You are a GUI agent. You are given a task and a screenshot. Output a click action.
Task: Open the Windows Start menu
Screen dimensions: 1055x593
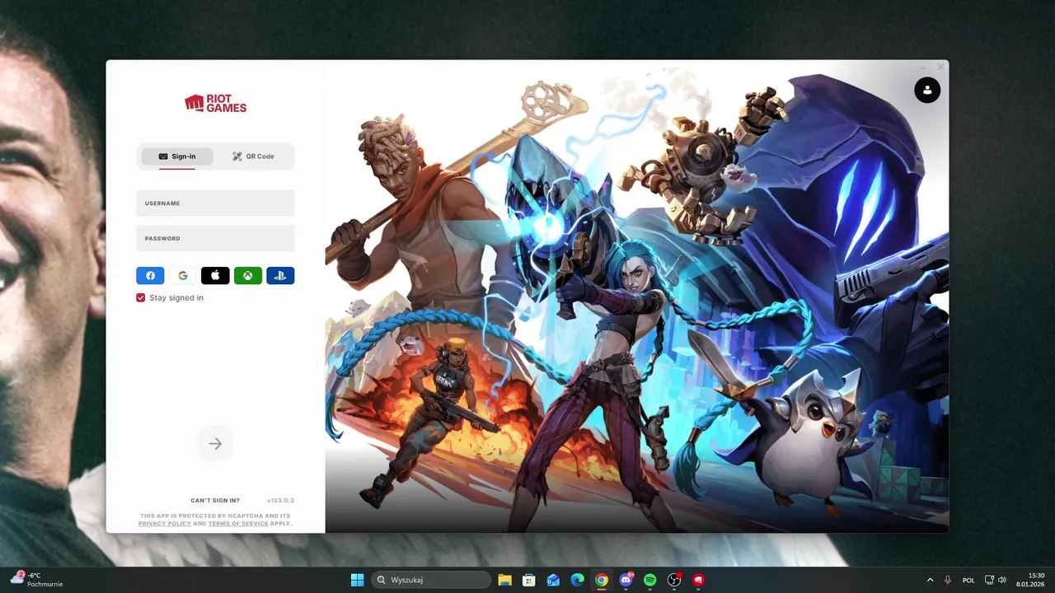[357, 580]
